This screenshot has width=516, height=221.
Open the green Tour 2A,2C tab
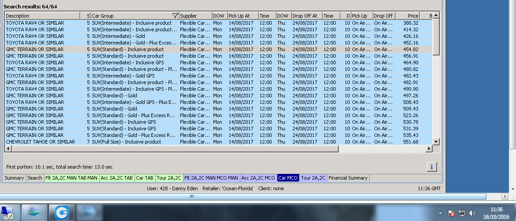click(x=169, y=178)
